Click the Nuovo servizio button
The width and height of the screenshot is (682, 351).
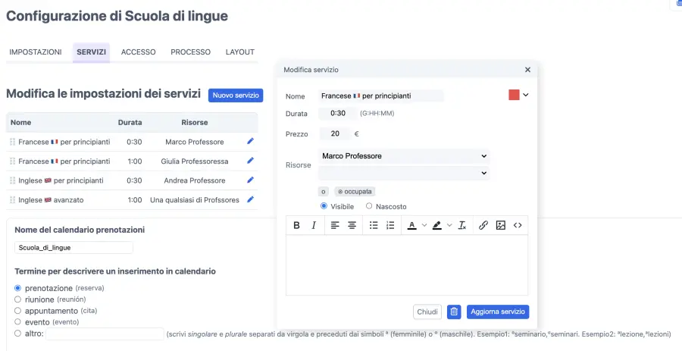coord(236,96)
